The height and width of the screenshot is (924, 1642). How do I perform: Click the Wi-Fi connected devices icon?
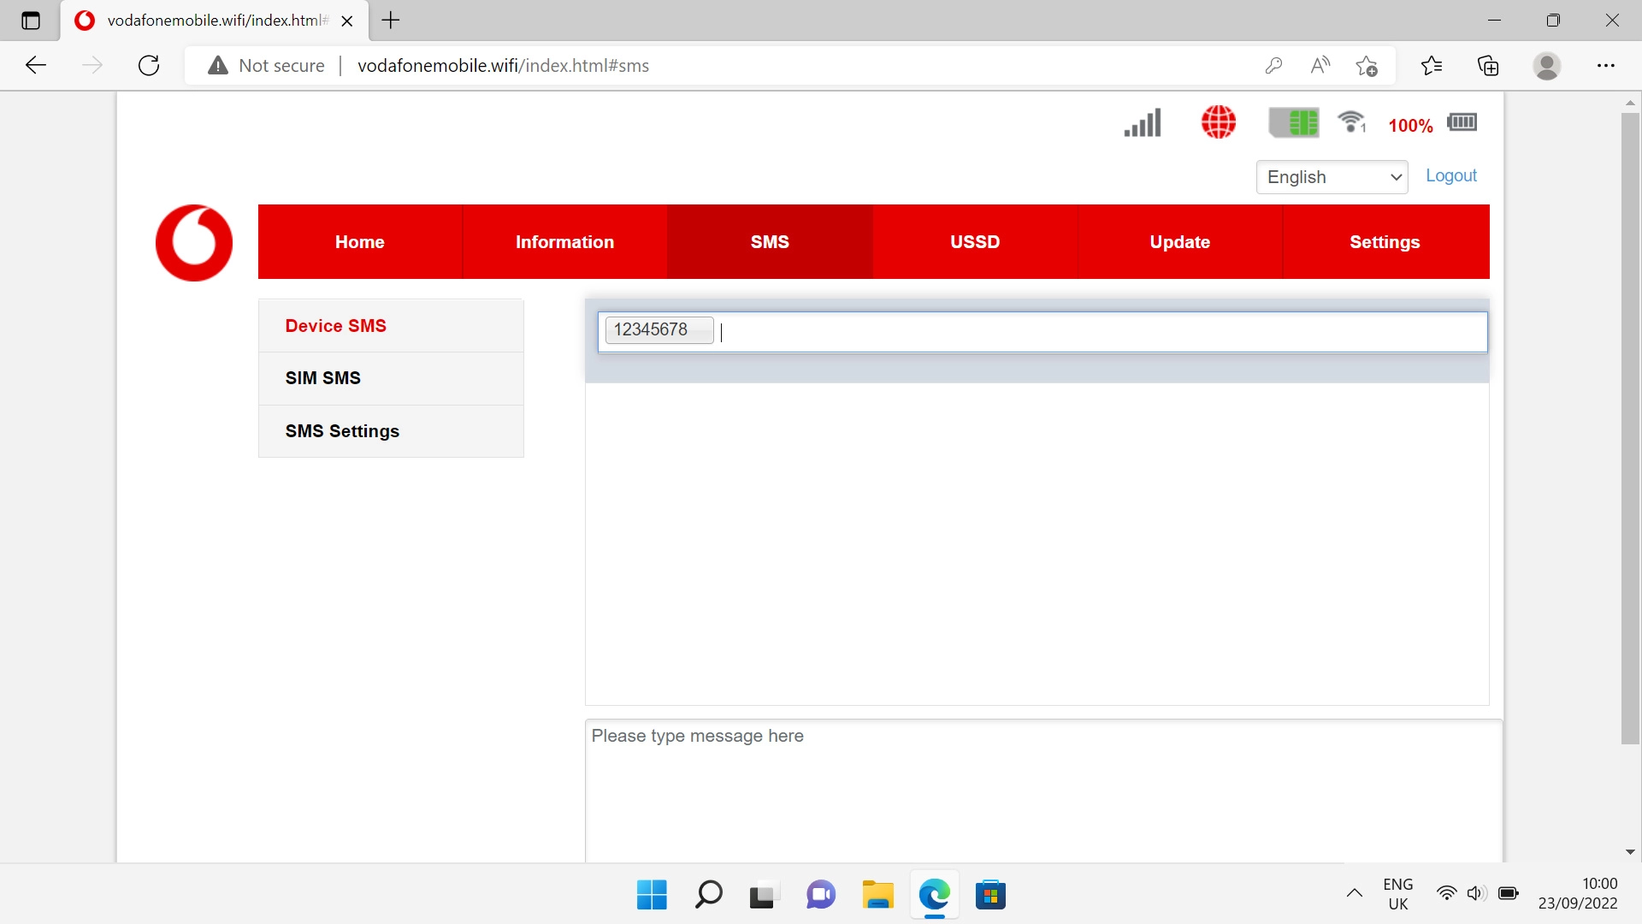pos(1352,122)
